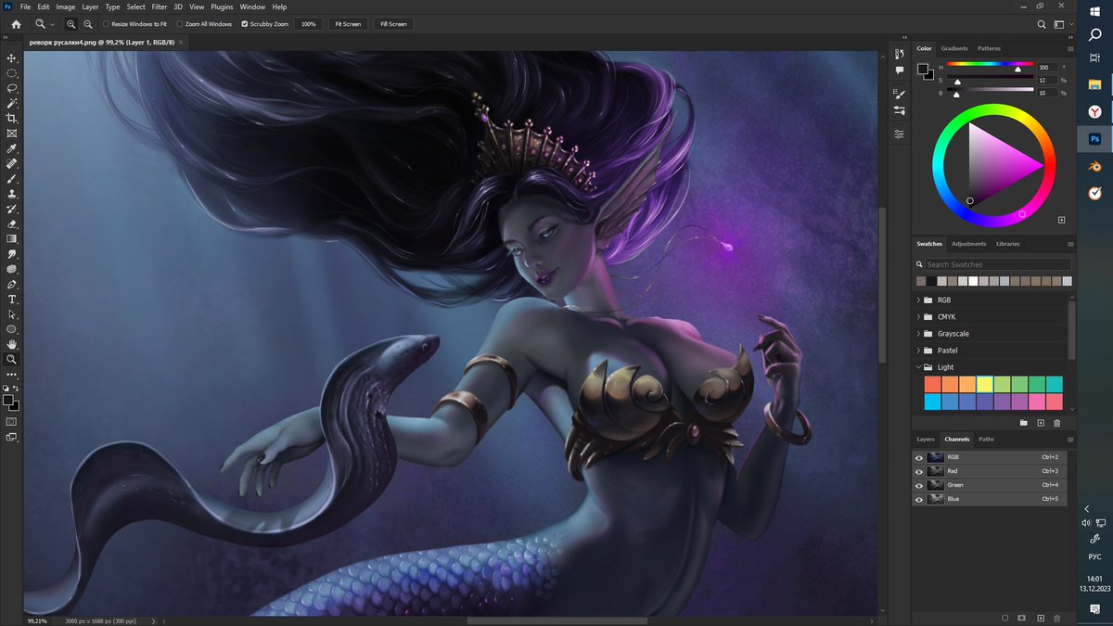The width and height of the screenshot is (1113, 626).
Task: Hide the Blue channel visibility eye
Action: click(x=919, y=499)
